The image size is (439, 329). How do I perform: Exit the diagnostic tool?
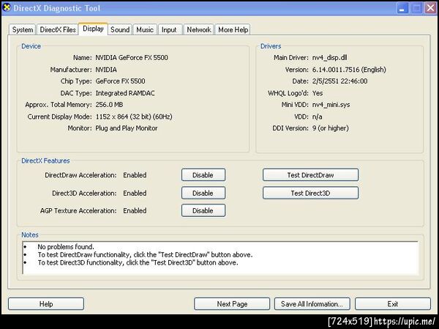(x=393, y=304)
